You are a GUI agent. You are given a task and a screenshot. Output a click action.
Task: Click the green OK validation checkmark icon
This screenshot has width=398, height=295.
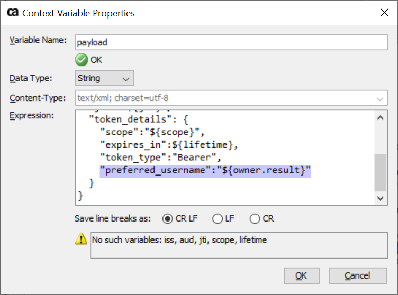[x=82, y=60]
